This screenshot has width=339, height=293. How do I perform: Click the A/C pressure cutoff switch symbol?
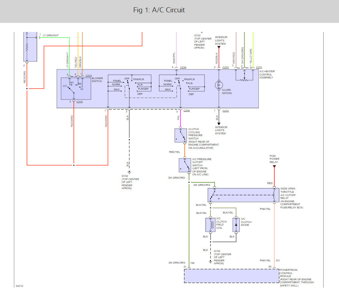pyautogui.click(x=185, y=165)
